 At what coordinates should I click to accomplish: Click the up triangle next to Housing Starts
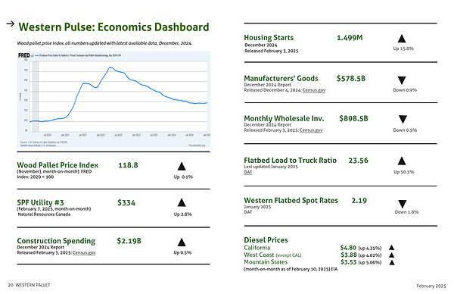pos(402,39)
